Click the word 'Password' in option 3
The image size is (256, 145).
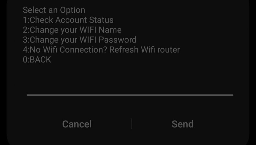pyautogui.click(x=118, y=40)
